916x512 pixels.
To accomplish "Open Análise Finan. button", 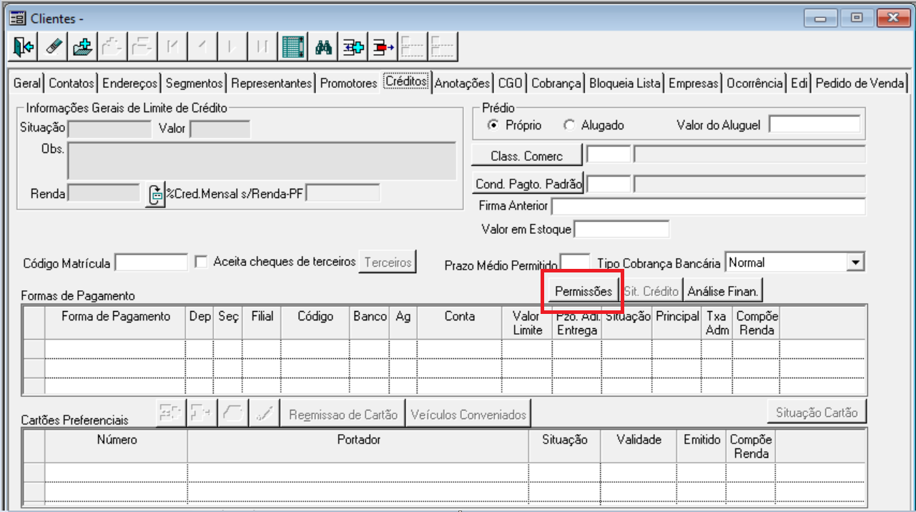I will coord(723,291).
